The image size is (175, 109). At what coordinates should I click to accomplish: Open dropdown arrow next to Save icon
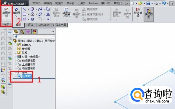[x=152, y=4]
